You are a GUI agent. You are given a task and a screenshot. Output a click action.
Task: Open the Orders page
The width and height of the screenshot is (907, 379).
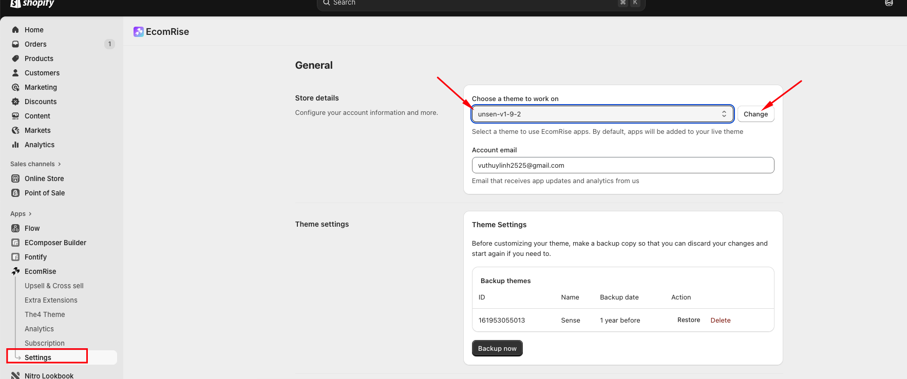click(x=35, y=44)
